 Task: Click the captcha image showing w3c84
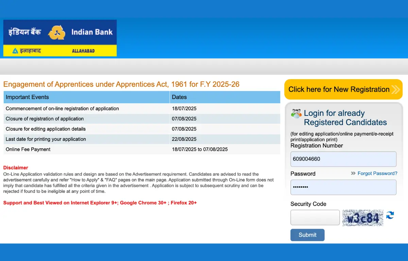(x=362, y=218)
